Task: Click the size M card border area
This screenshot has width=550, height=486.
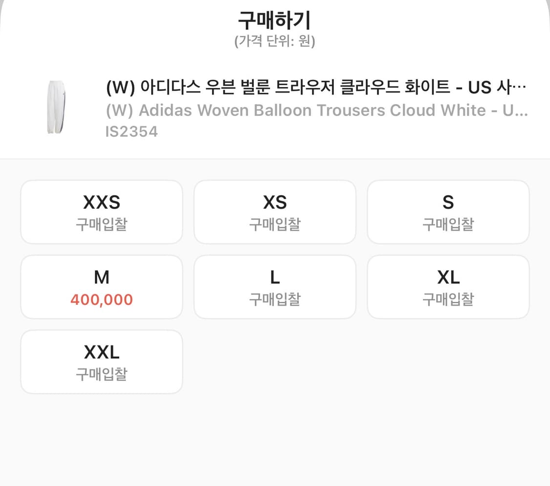Action: click(x=101, y=259)
